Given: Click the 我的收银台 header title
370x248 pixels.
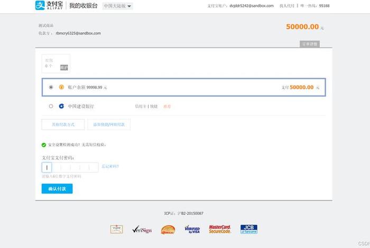Looking at the screenshot, I should click(x=84, y=6).
